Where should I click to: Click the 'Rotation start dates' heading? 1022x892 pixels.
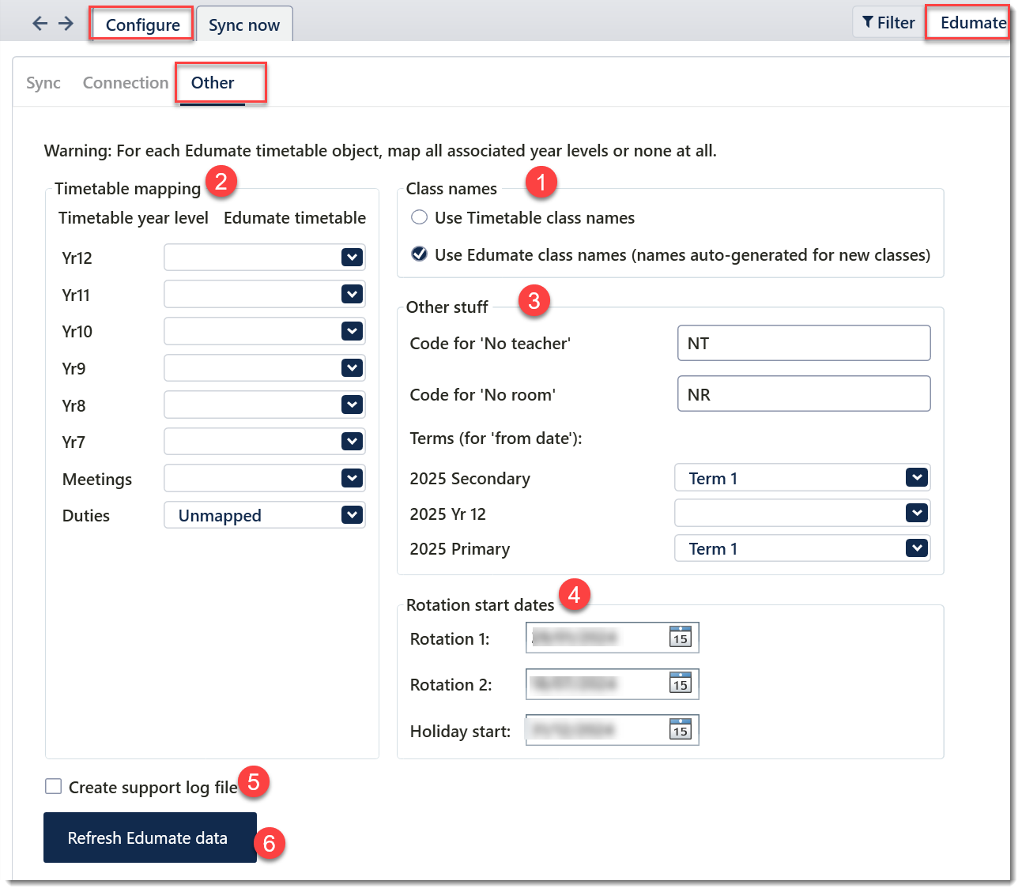click(481, 604)
